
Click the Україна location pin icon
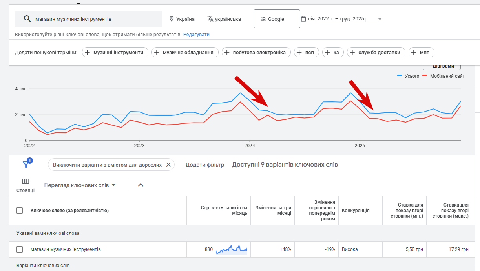pos(172,19)
